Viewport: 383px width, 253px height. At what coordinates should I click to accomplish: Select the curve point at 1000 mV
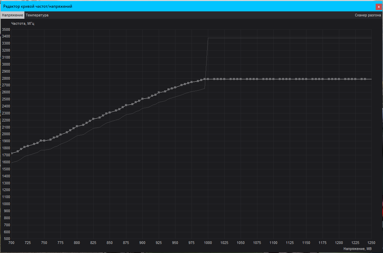point(208,79)
